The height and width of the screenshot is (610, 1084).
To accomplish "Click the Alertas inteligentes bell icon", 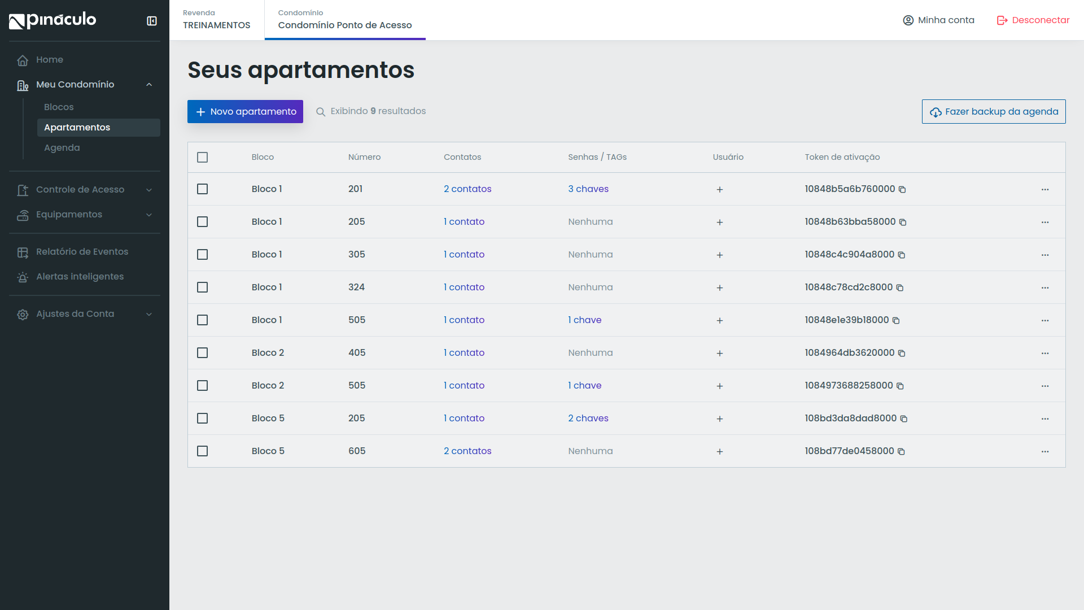I will 23,277.
